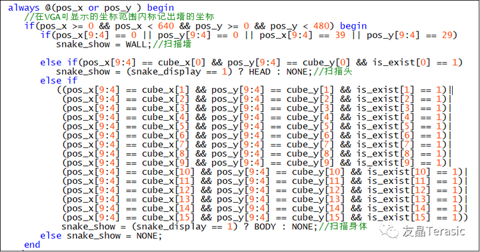Click the //扫描头 comment
Screen dimensions: 480x252
[x=333, y=71]
